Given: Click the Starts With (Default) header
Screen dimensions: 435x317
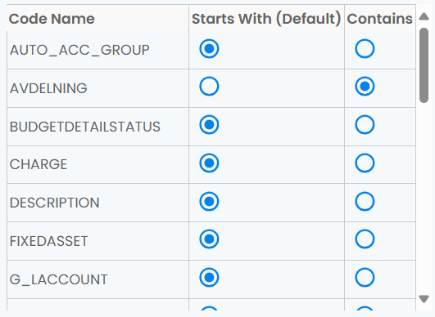Looking at the screenshot, I should point(266,18).
